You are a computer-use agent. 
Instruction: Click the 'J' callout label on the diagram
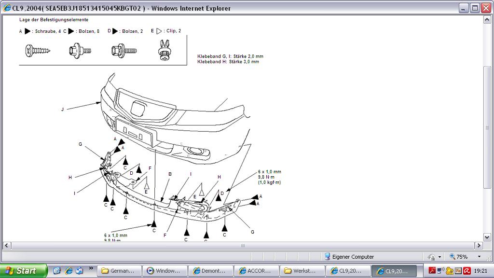(62, 110)
